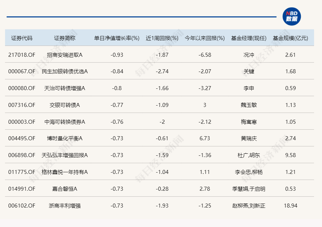
Task: Select fund name 天治可转债增强A
Action: click(65, 88)
